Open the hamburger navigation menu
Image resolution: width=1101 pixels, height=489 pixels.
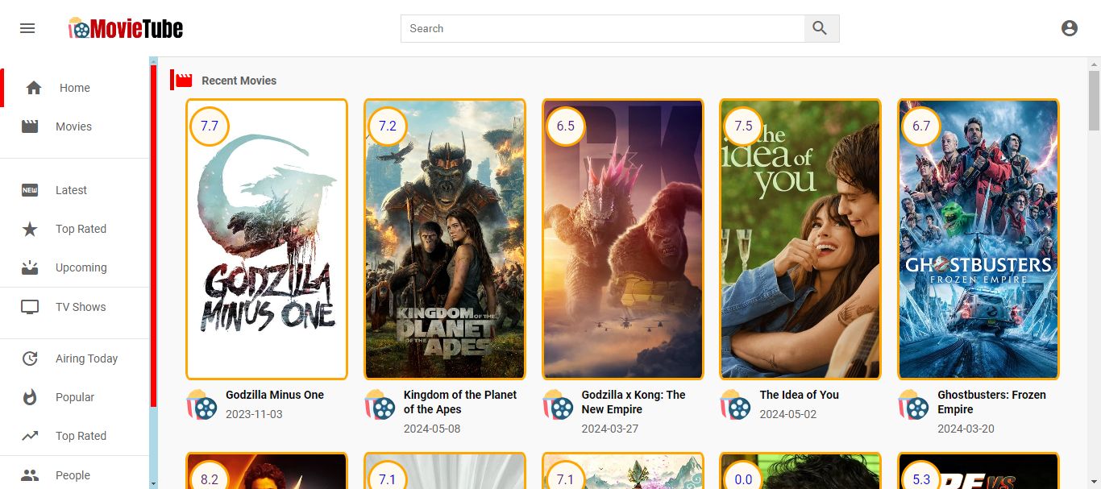(x=27, y=28)
